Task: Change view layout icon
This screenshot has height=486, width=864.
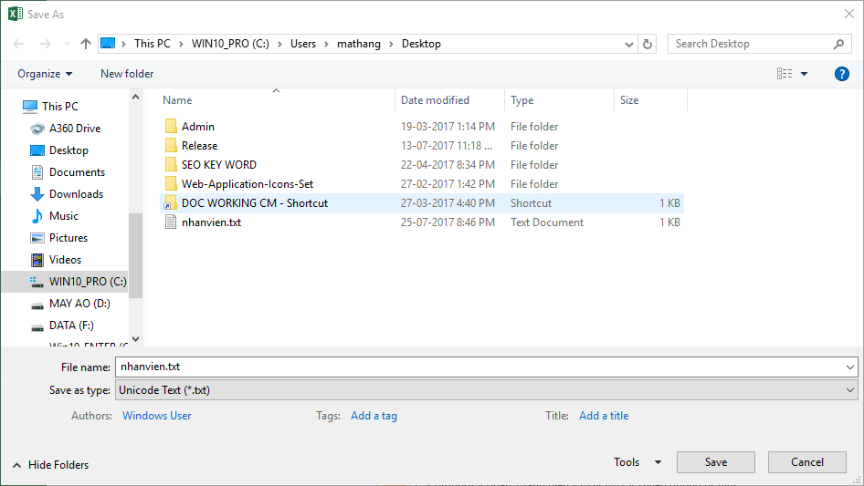Action: pyautogui.click(x=785, y=73)
